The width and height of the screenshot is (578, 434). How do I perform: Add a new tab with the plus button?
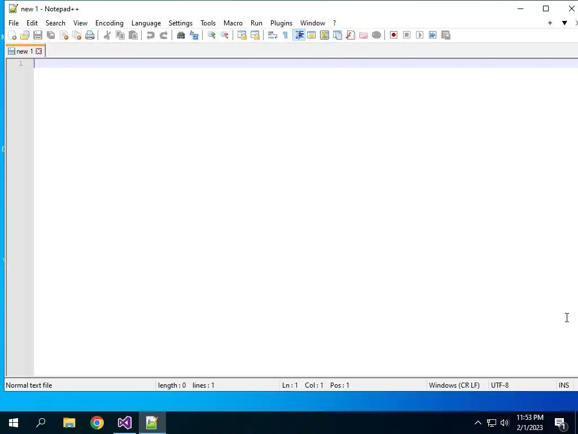550,23
